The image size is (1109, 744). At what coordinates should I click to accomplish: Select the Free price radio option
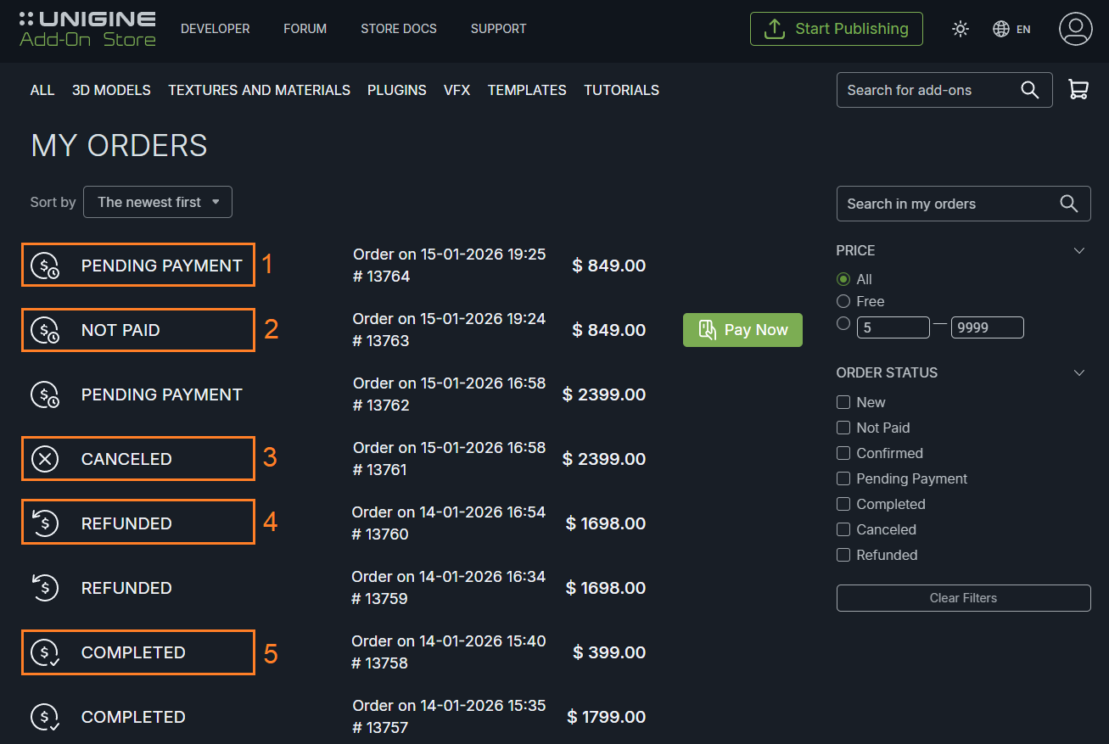[843, 301]
